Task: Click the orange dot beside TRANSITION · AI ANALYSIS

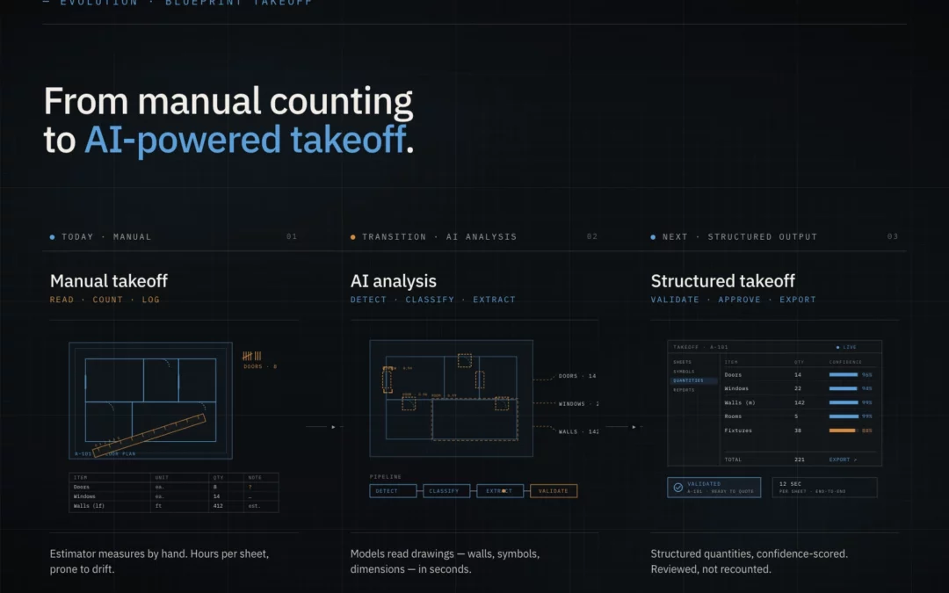Action: click(x=353, y=237)
